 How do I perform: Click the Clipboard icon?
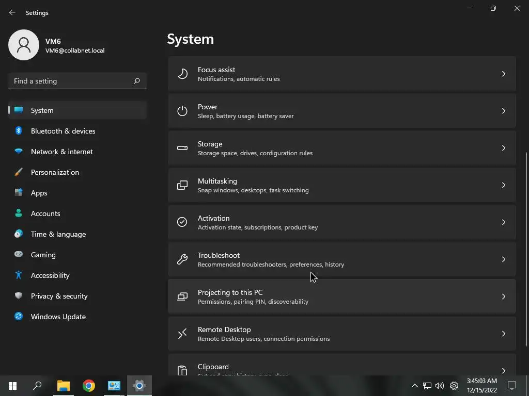[182, 370]
